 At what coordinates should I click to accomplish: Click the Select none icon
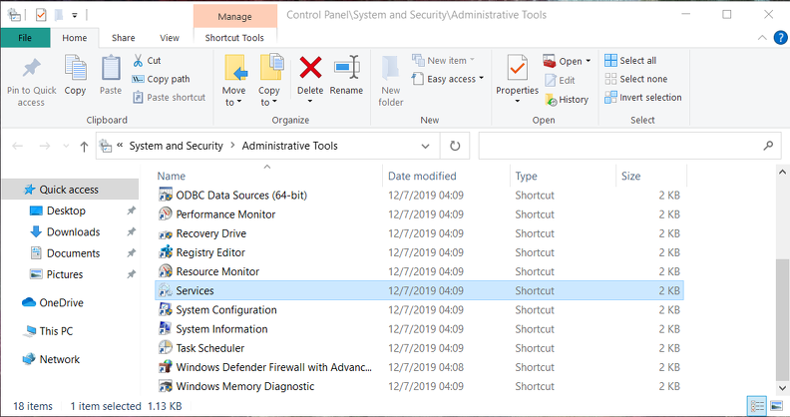[x=610, y=79]
